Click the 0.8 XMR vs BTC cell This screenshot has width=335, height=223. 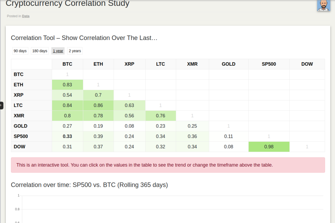click(67, 116)
